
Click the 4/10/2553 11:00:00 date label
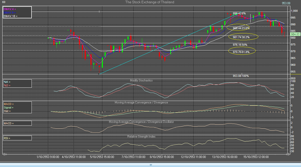(x=74, y=157)
